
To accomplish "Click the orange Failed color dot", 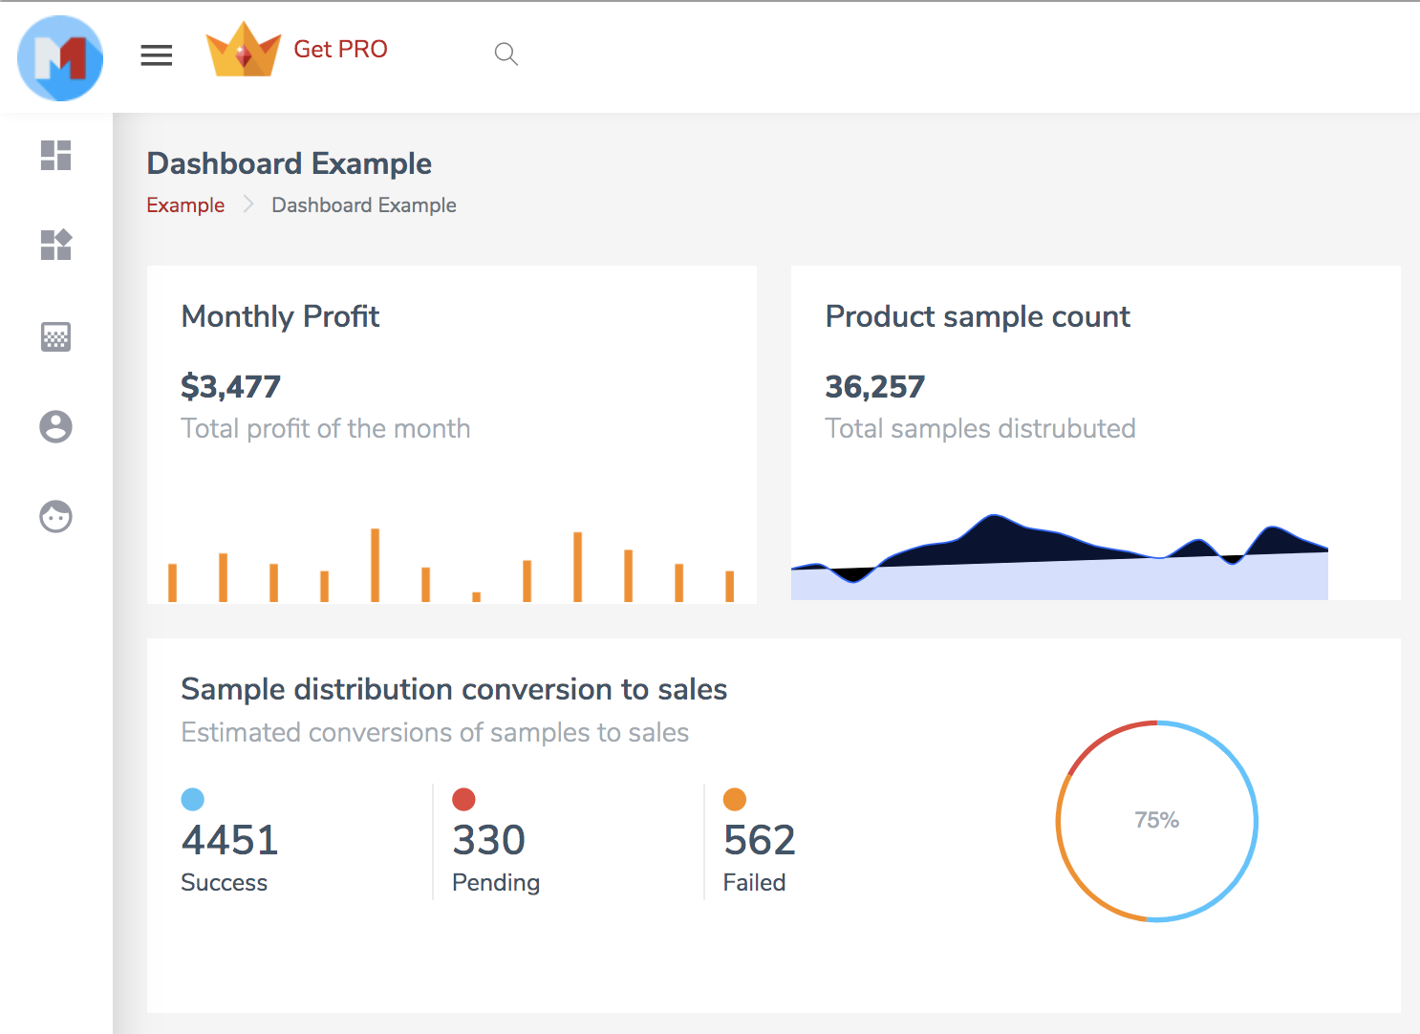I will [x=735, y=799].
